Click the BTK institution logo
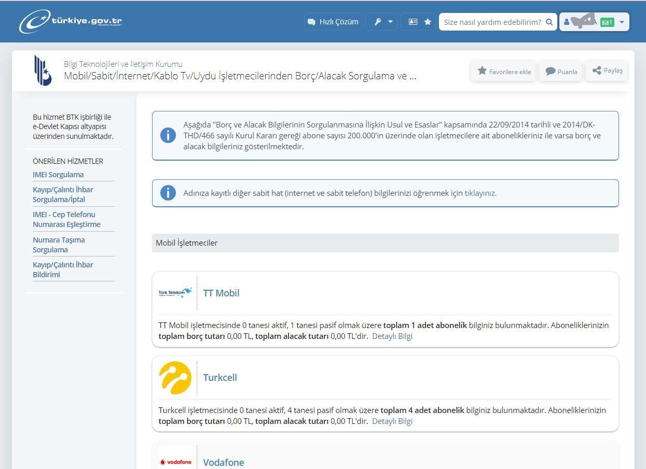 [x=43, y=70]
